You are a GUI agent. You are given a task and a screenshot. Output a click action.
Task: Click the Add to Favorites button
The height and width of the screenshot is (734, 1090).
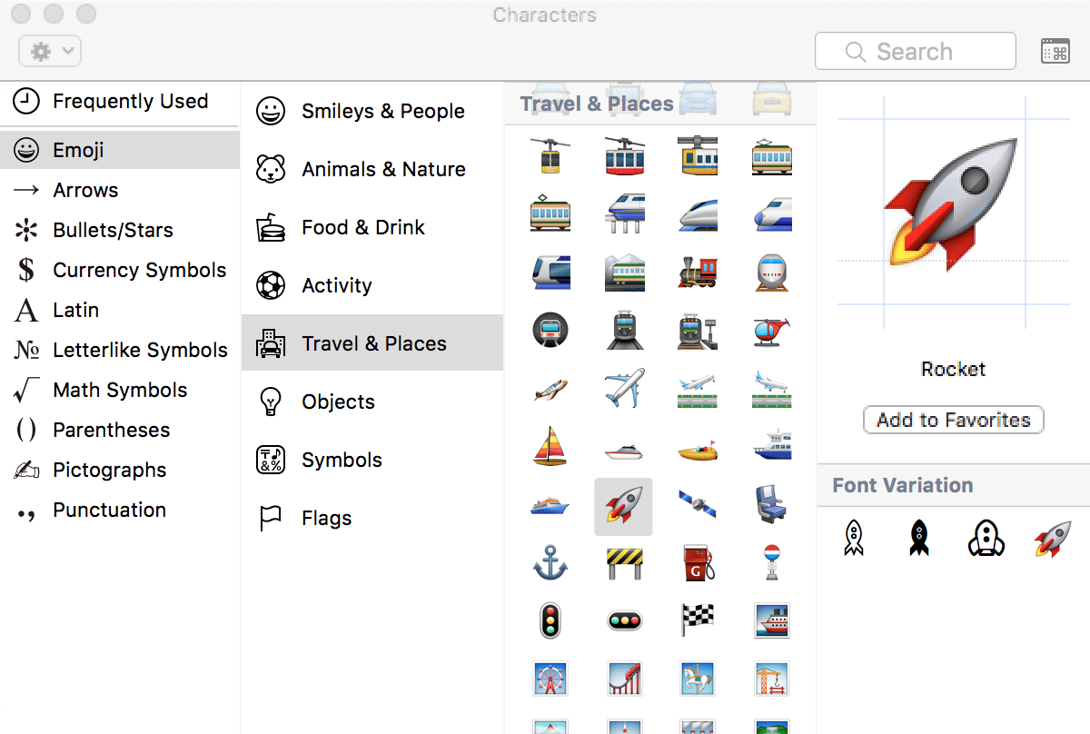[953, 420]
